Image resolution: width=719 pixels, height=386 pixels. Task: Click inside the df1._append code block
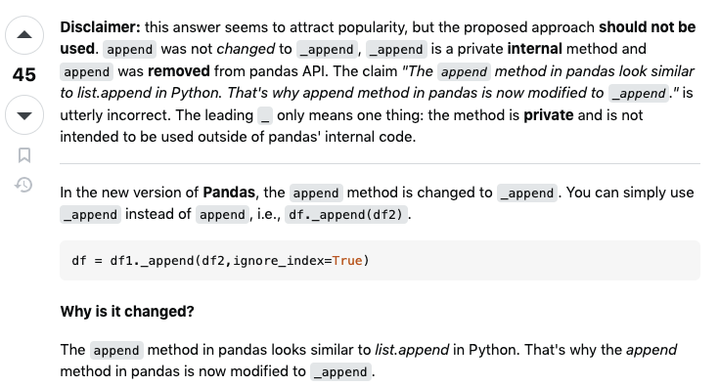tap(380, 261)
